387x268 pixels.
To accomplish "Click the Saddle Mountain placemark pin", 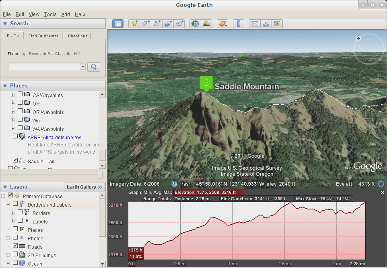I will tap(206, 84).
